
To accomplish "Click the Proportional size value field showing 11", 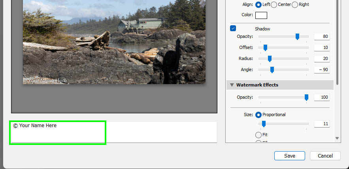I will [x=322, y=124].
